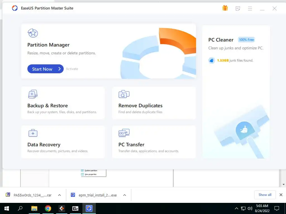Click EaseUS Partition Master taskbar icon

pyautogui.click(x=89, y=208)
